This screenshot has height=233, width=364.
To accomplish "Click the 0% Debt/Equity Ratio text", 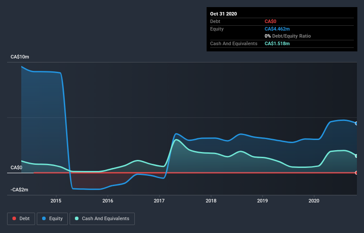I will (x=288, y=36).
